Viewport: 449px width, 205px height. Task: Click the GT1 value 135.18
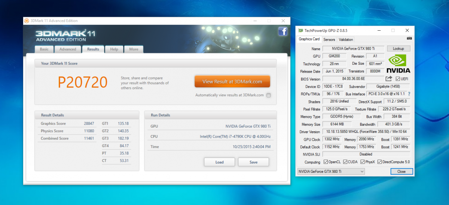[x=123, y=123]
